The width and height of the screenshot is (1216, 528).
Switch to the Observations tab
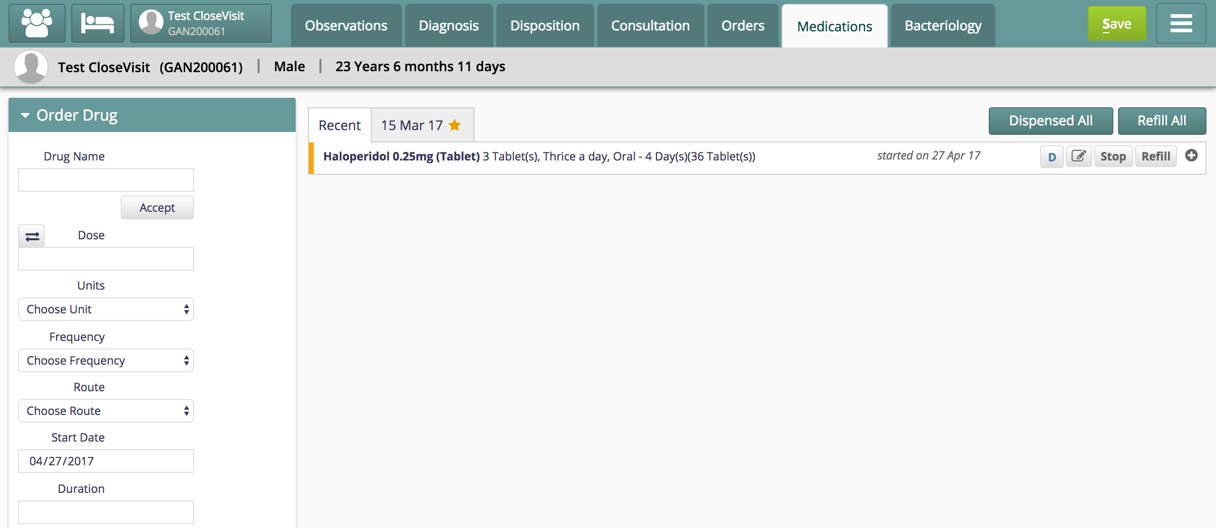346,26
